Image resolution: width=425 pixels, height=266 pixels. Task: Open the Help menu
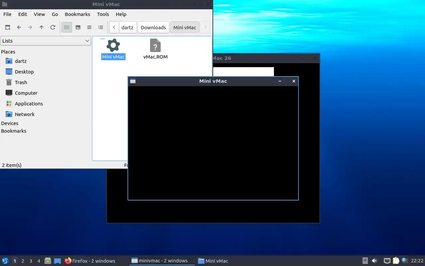click(x=121, y=14)
